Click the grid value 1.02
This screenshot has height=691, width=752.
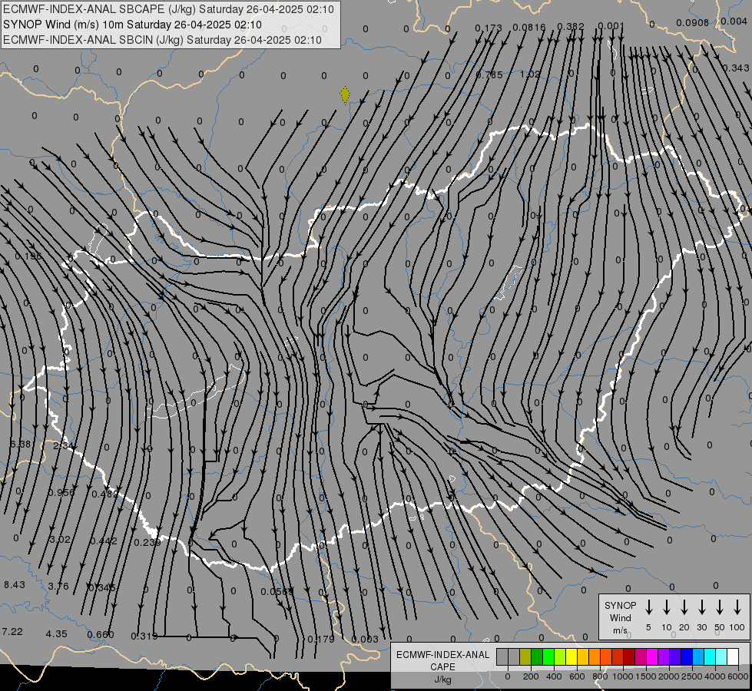click(530, 74)
